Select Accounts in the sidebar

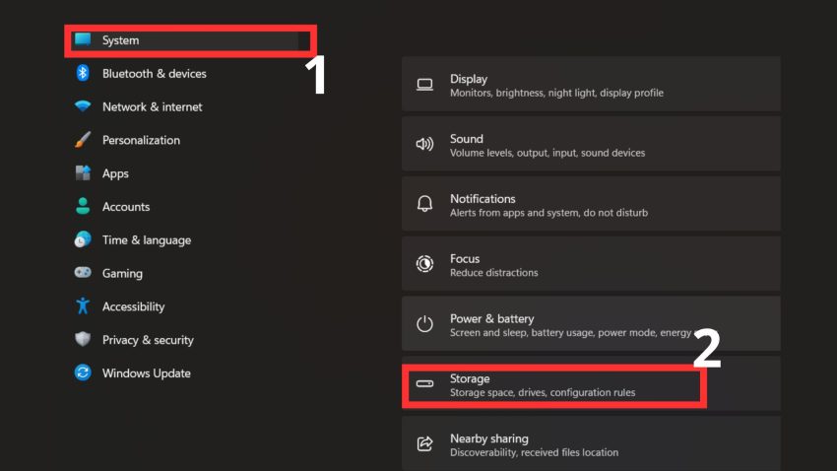pos(126,207)
